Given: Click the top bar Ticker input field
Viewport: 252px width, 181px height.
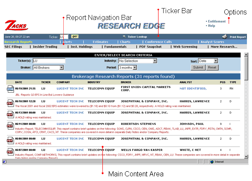Looking at the screenshot, I should click(64, 37).
